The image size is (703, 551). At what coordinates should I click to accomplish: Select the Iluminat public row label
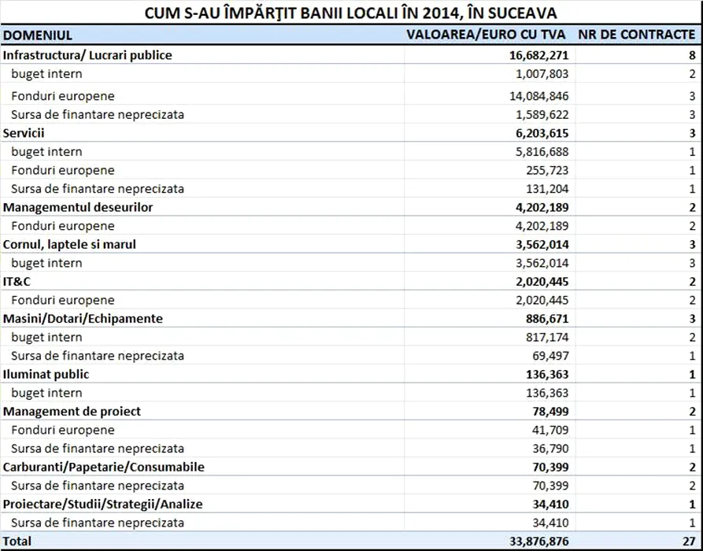46,374
